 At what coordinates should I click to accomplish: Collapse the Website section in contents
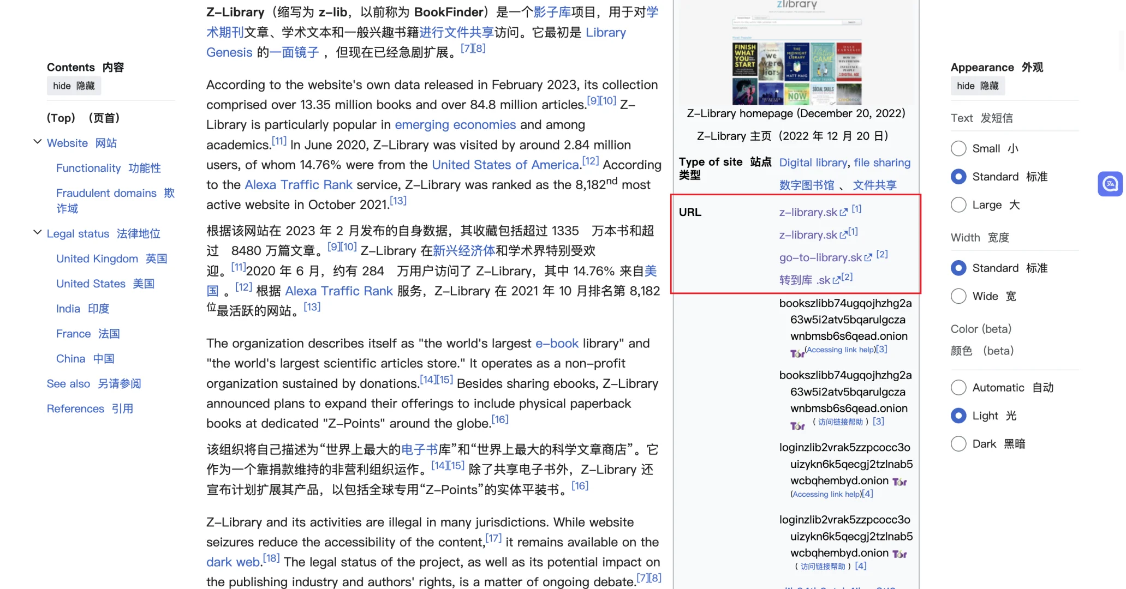37,142
